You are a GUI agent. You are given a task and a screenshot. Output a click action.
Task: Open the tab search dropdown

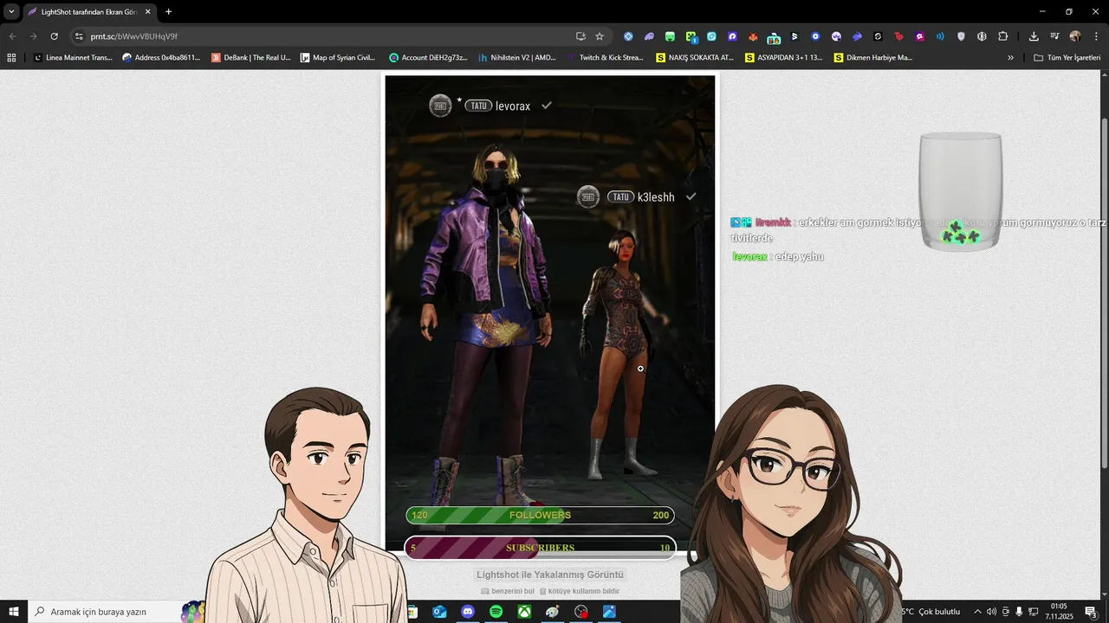coord(11,11)
